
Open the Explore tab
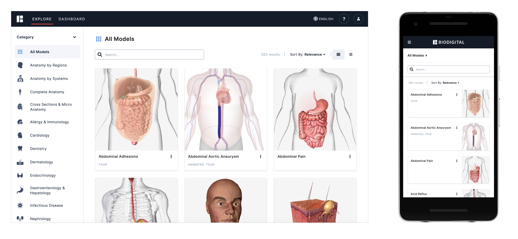[42, 19]
